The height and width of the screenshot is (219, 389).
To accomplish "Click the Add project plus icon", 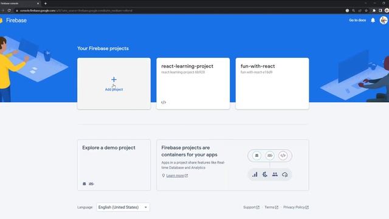I will point(114,80).
